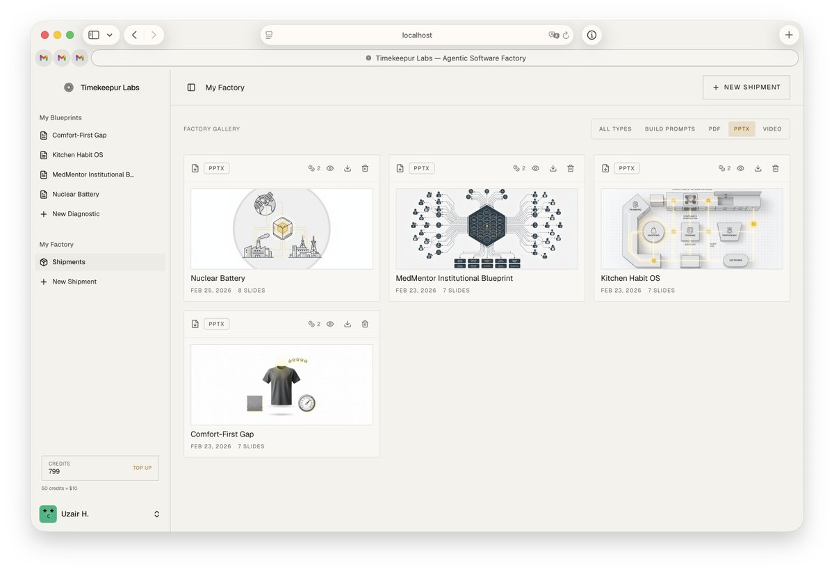Select the BUILD PROMPTS filter tab
The width and height of the screenshot is (834, 572).
(x=669, y=129)
